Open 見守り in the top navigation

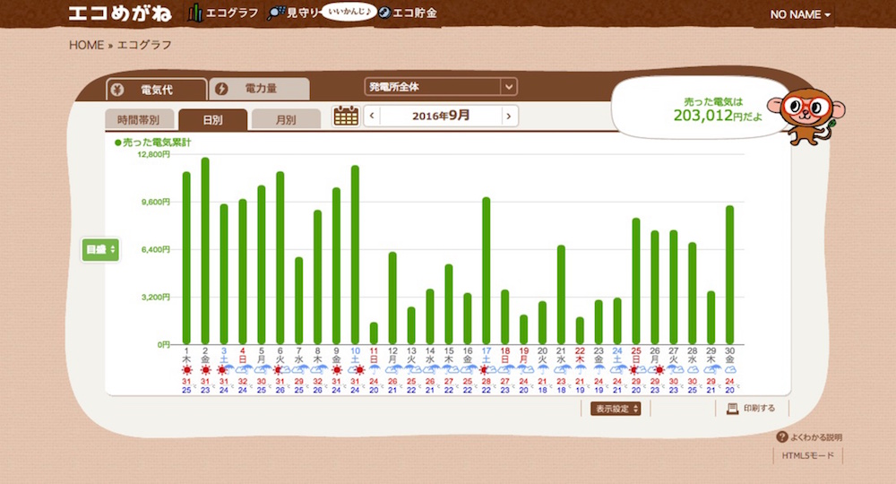(293, 13)
